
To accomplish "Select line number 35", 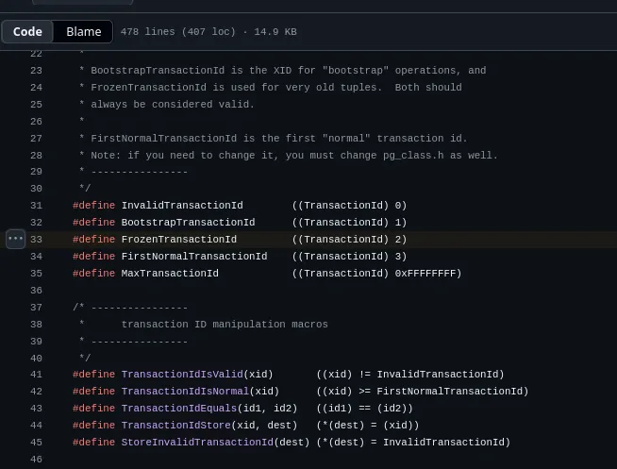I will (x=36, y=273).
